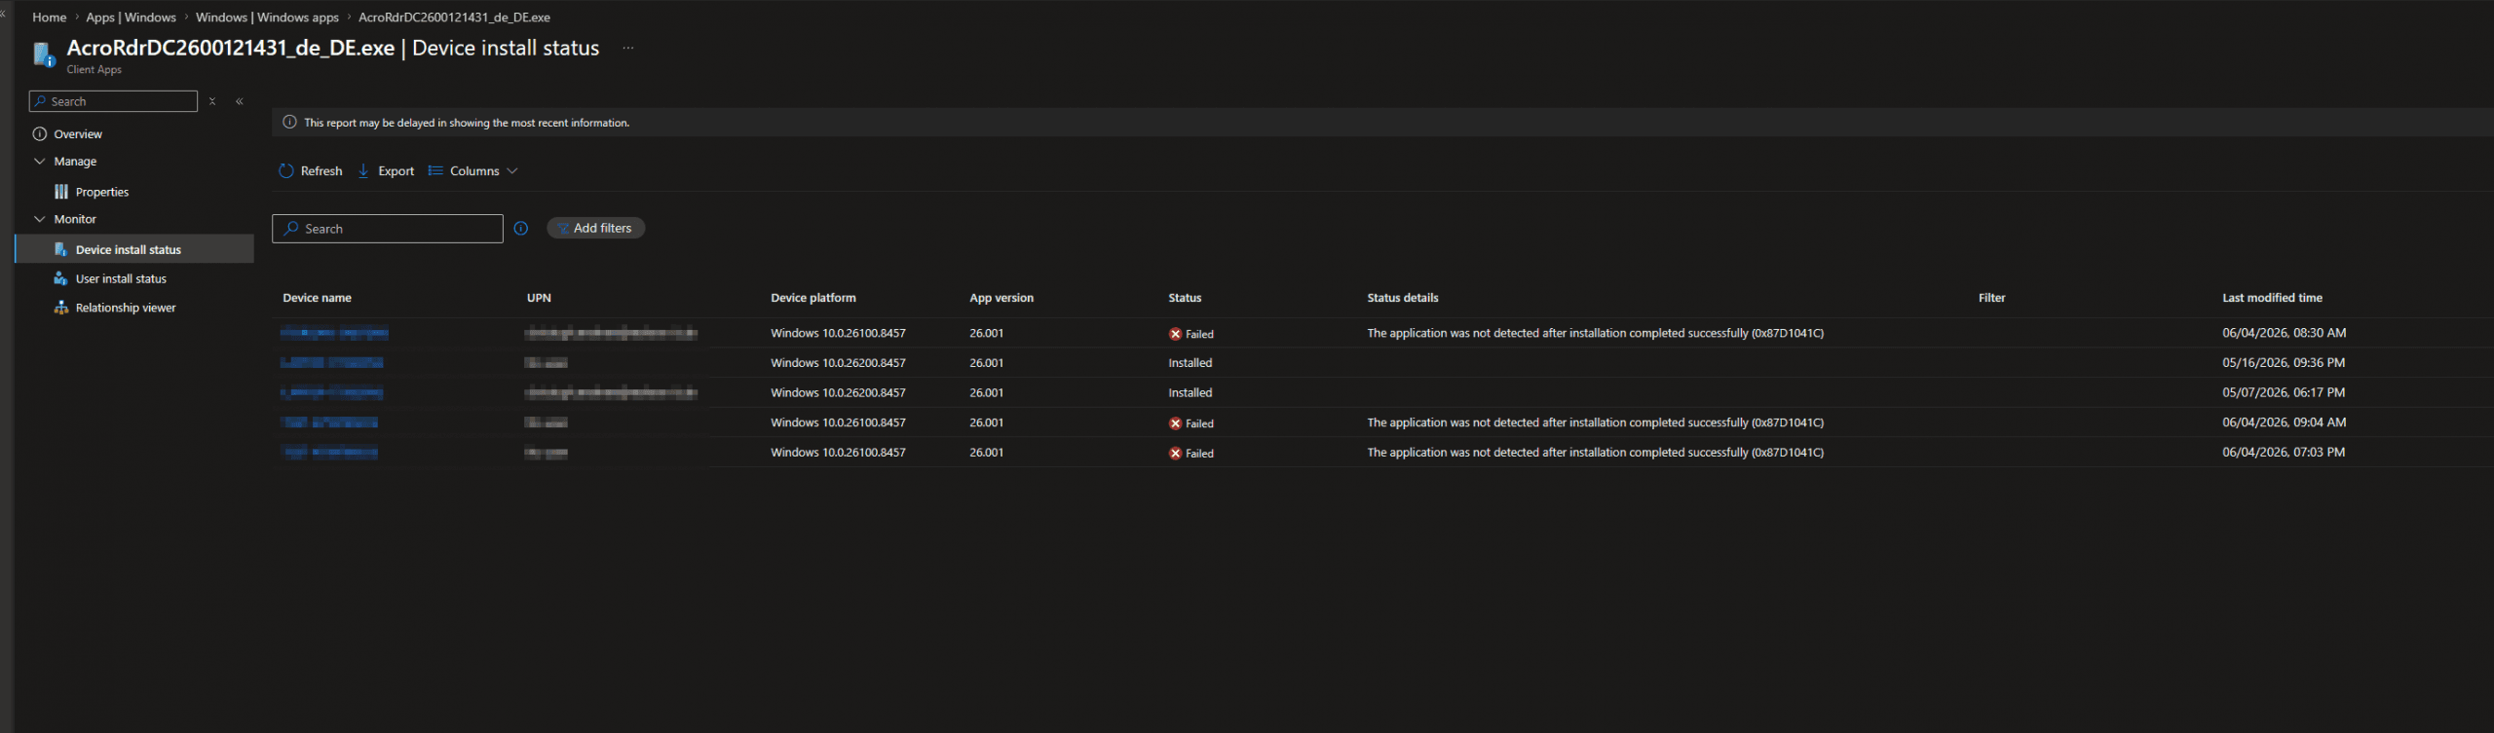Sort by App version column header
Viewport: 2494px width, 733px height.
coord(1001,298)
